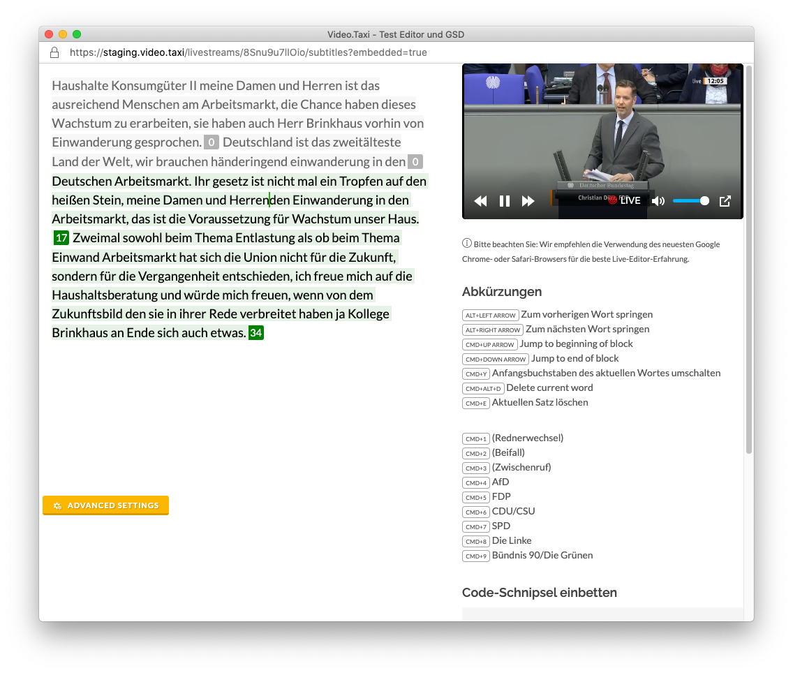Click the green 34 timestamp badge

[256, 333]
